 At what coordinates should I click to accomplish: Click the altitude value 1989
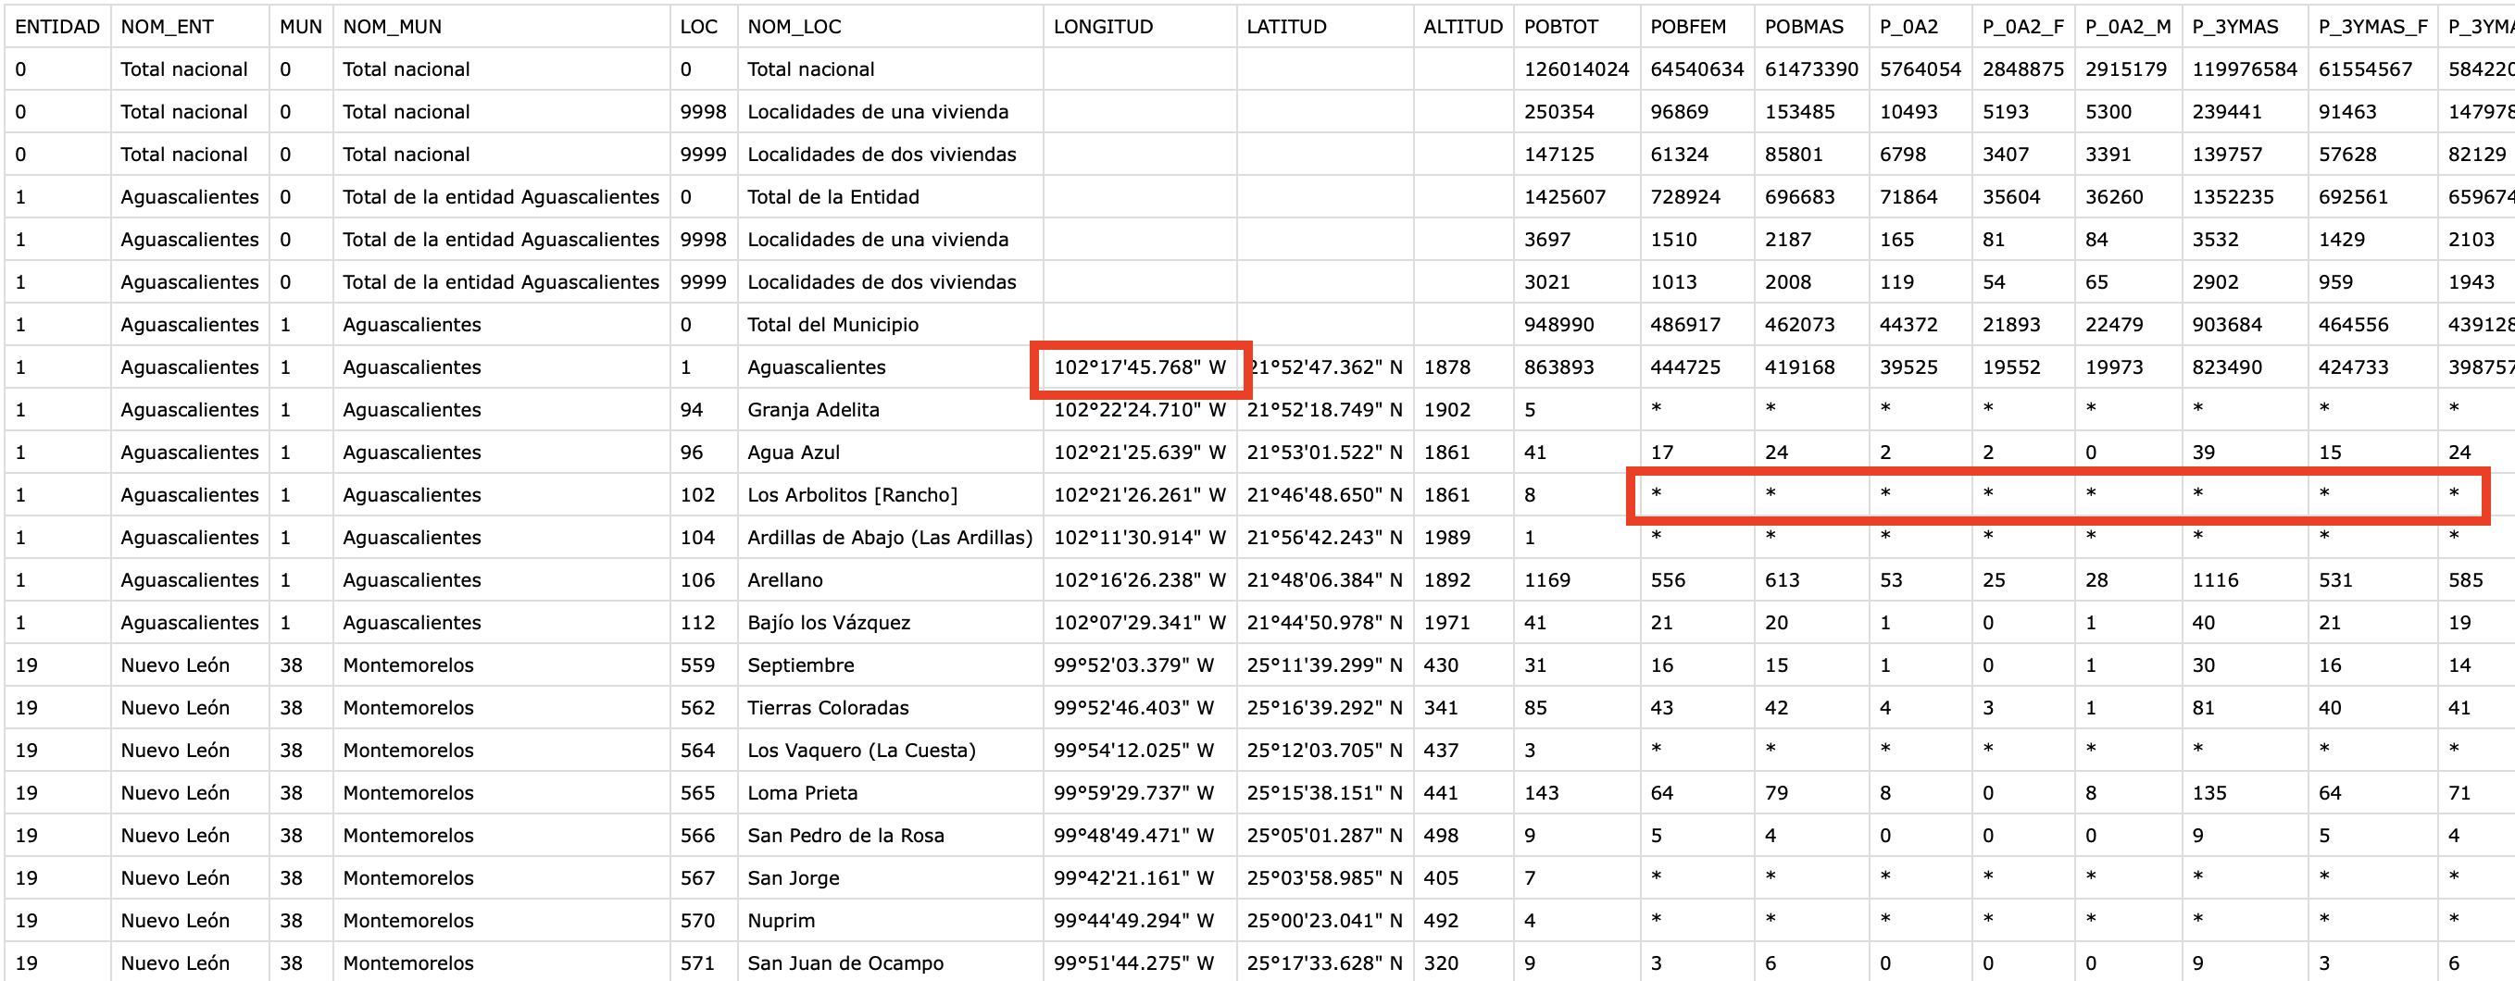point(1445,538)
